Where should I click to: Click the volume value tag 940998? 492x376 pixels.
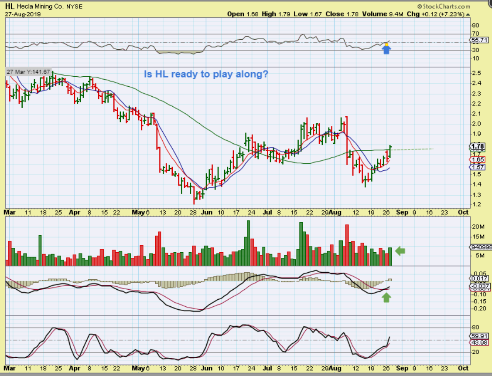pos(481,247)
